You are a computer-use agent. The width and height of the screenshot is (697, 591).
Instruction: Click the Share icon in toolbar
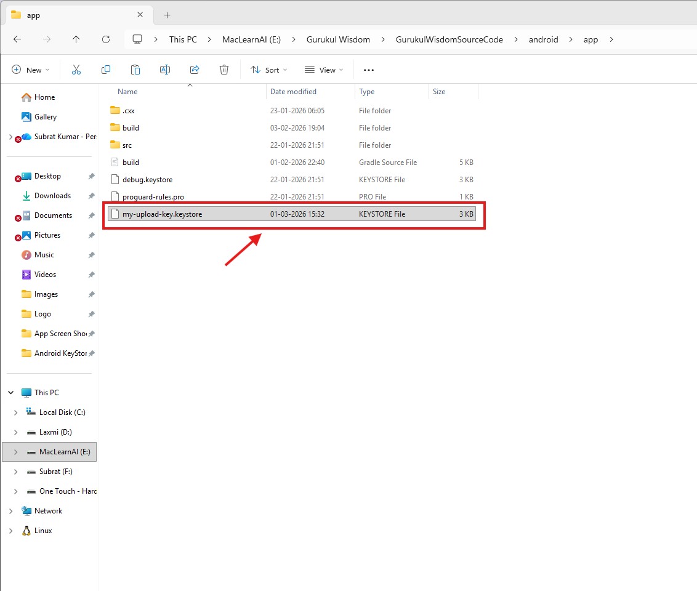(x=195, y=70)
